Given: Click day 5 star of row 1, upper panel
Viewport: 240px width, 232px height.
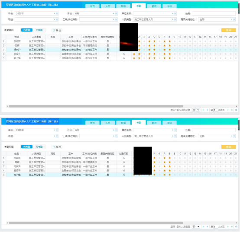Looking at the screenshot, I should point(154,41).
